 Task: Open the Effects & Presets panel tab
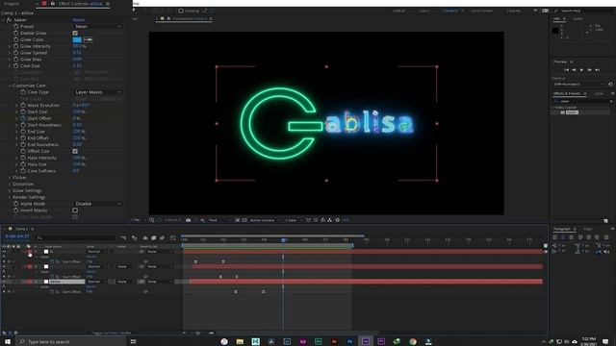point(567,94)
